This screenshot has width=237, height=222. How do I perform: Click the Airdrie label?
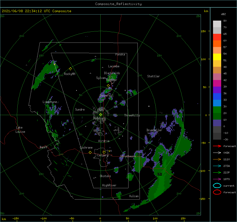104,141
